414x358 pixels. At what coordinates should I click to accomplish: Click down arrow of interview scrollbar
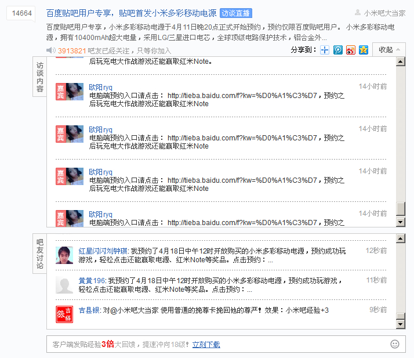[x=401, y=222]
